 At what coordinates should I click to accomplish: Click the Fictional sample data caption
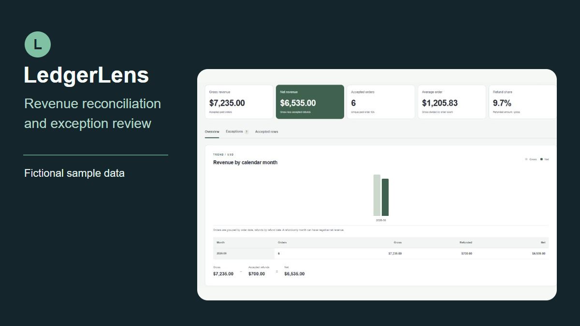(74, 173)
